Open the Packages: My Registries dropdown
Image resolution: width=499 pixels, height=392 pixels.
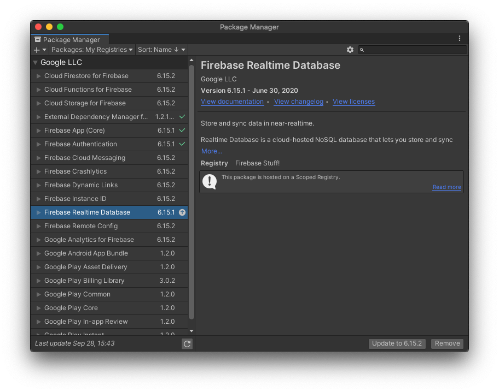(x=92, y=50)
